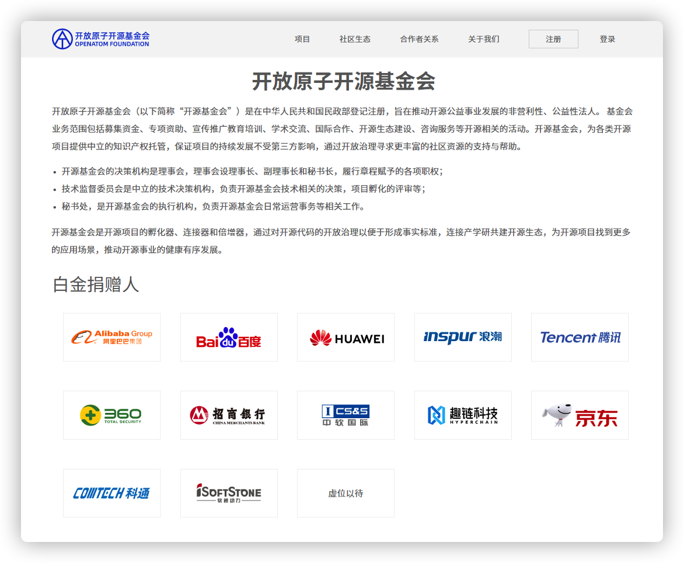Select the Alibaba Group sponsor logo
Image resolution: width=684 pixels, height=563 pixels.
111,337
